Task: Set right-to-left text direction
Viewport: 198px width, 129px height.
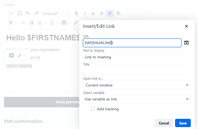Action: [118, 13]
